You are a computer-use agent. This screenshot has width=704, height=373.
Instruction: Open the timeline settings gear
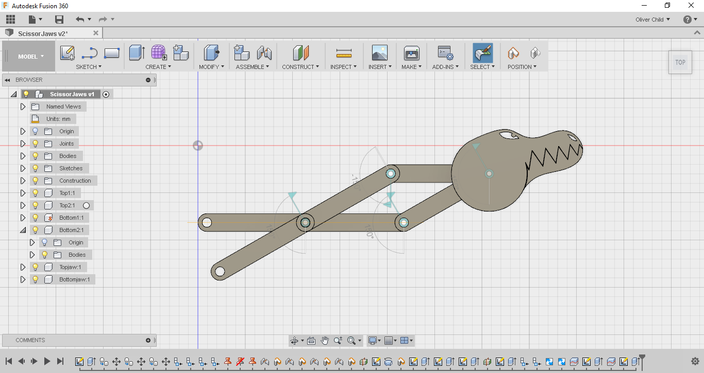(x=695, y=361)
